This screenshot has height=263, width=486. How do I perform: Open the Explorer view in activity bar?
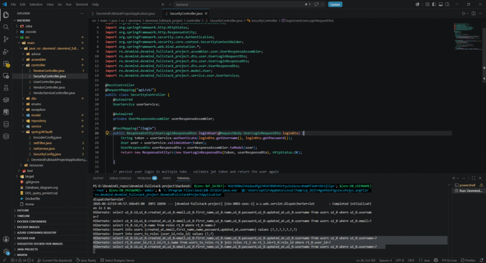pos(6,15)
